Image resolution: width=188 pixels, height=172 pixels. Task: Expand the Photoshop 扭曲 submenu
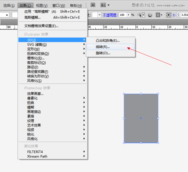pos(53,103)
